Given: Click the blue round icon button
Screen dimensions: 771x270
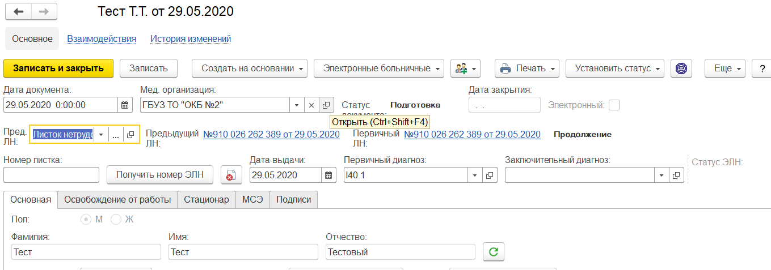Looking at the screenshot, I should click(681, 68).
